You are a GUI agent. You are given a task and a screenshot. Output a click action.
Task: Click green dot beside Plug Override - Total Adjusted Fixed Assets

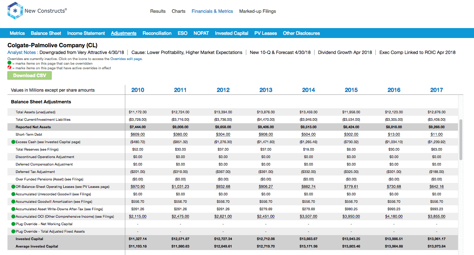[x=13, y=232]
